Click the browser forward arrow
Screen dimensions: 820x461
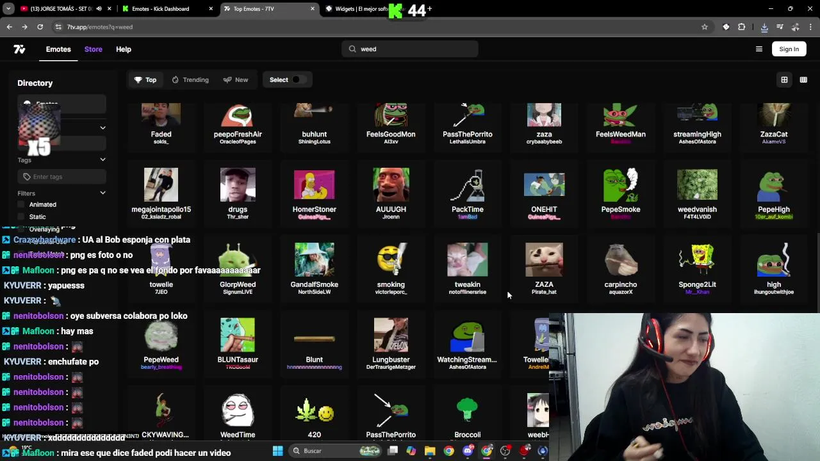[x=24, y=27]
